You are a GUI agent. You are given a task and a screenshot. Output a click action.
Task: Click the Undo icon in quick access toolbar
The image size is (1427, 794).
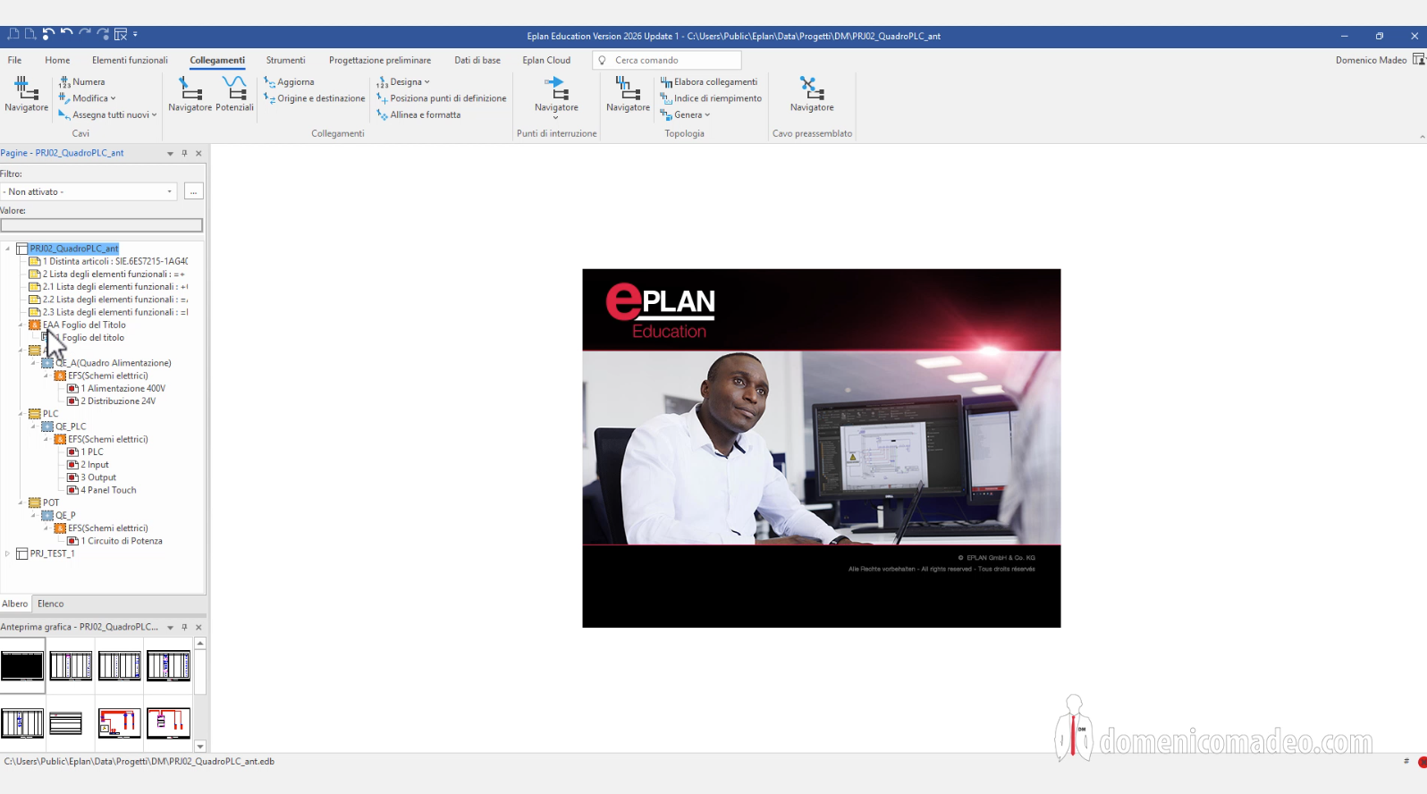point(66,34)
